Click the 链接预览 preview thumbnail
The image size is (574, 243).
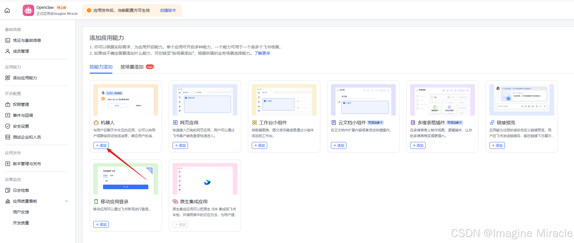[522, 100]
